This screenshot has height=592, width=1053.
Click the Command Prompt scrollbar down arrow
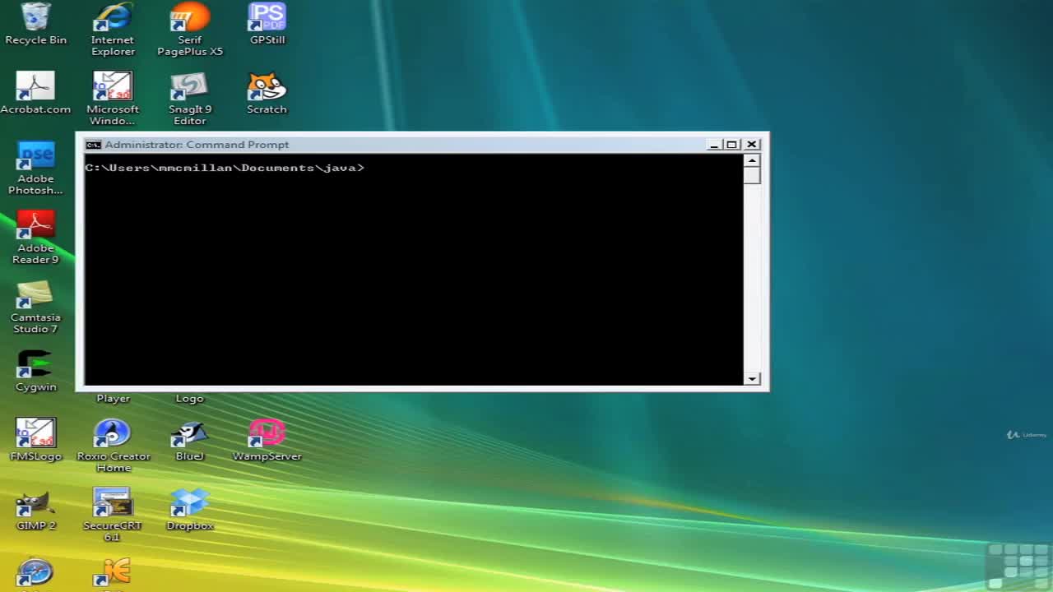[752, 378]
